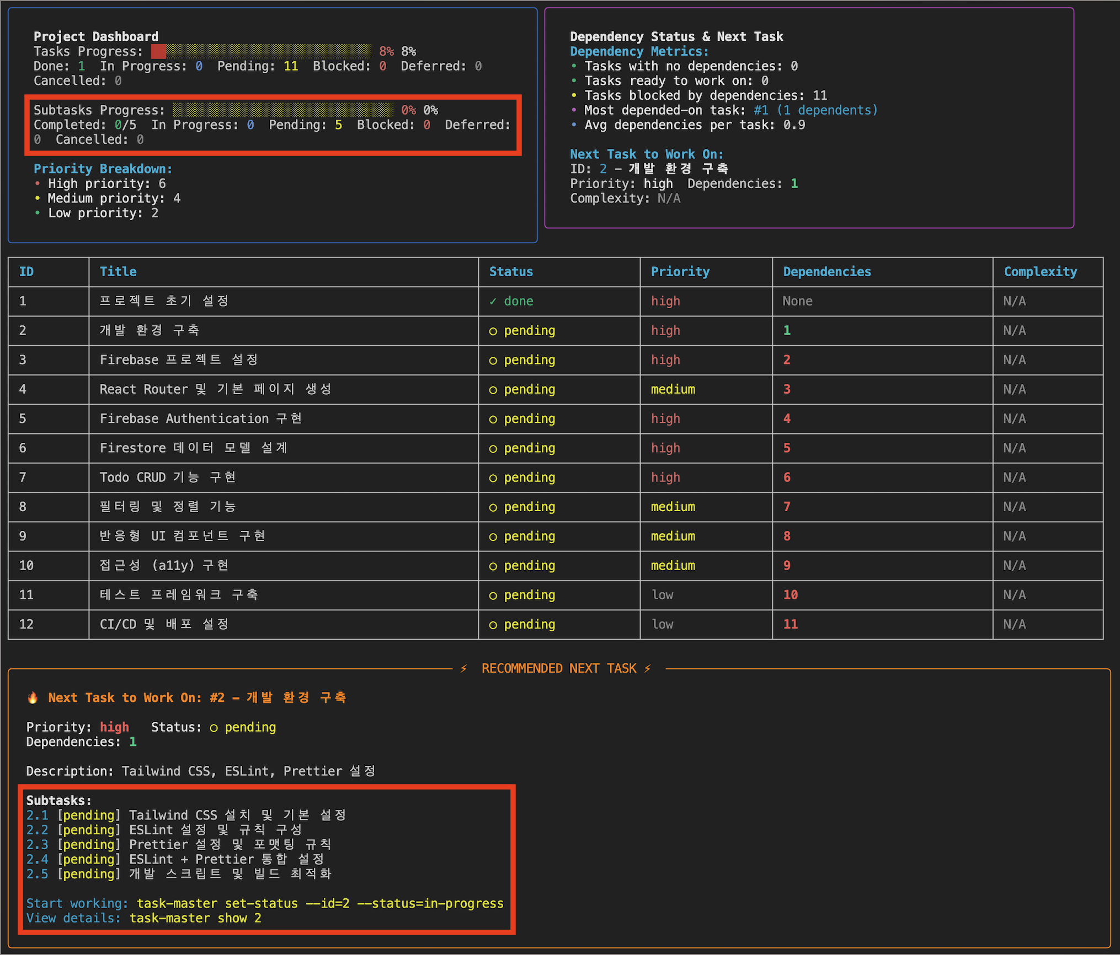This screenshot has width=1120, height=955.
Task: Click the set-status in-progress command text
Action: tap(320, 903)
